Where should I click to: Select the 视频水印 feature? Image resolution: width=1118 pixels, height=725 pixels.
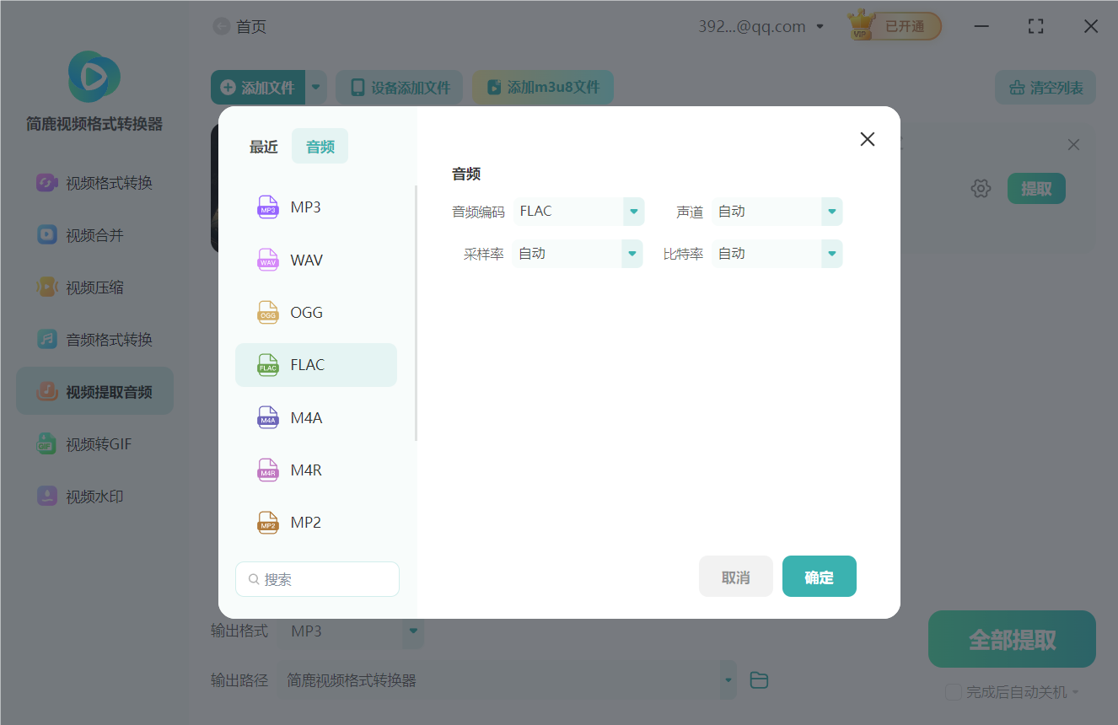(x=94, y=496)
